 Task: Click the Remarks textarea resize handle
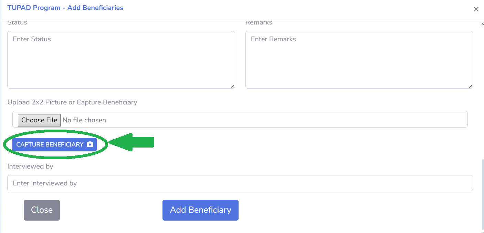[x=471, y=86]
